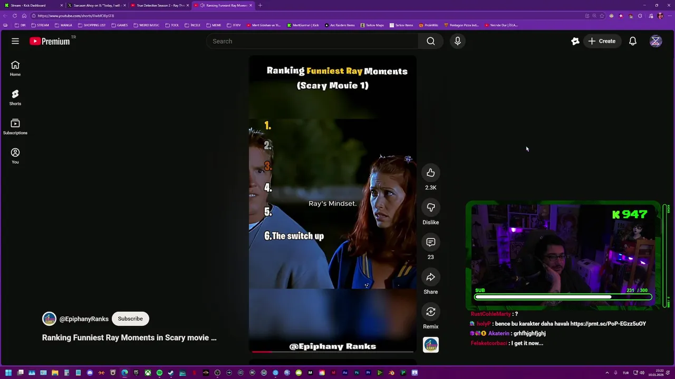This screenshot has height=379, width=675.
Task: Open the Create menu
Action: tap(602, 41)
